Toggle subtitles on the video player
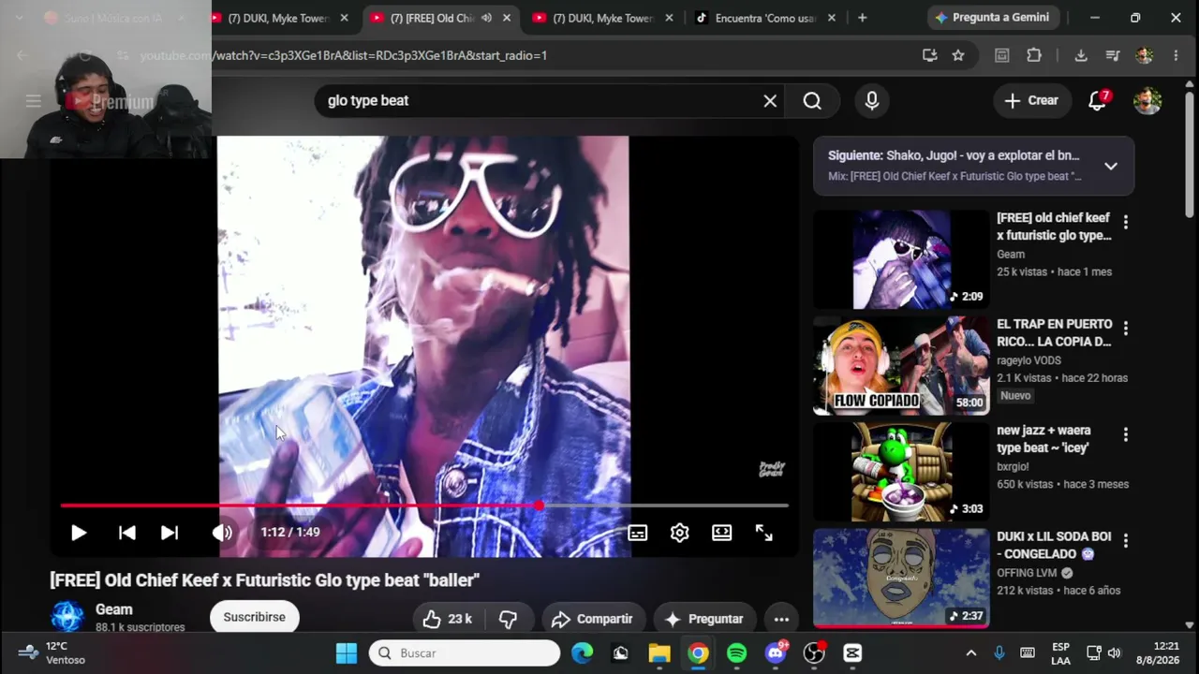The image size is (1199, 674). point(638,533)
